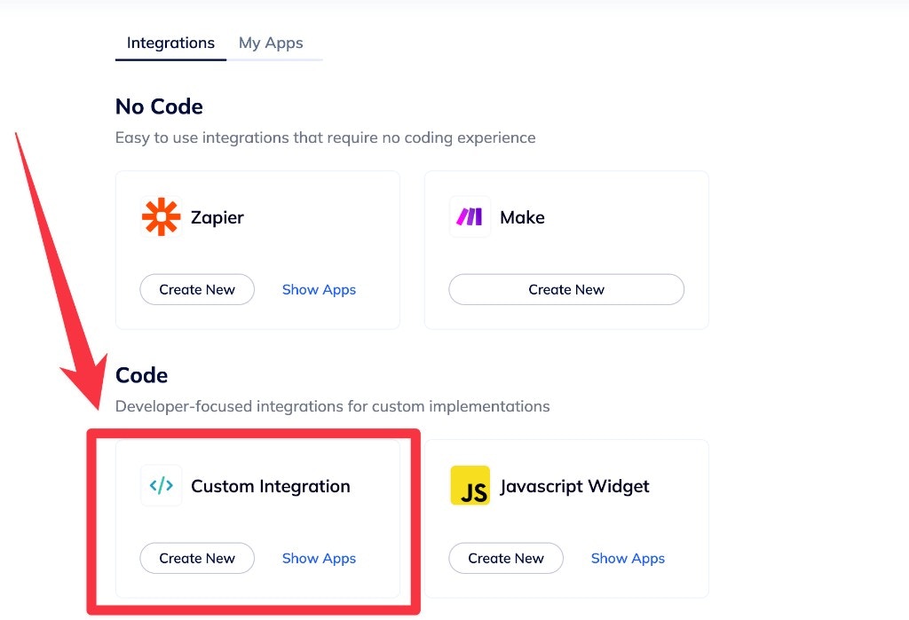This screenshot has height=620, width=909.
Task: Show apps for Custom Integration
Action: coord(319,558)
